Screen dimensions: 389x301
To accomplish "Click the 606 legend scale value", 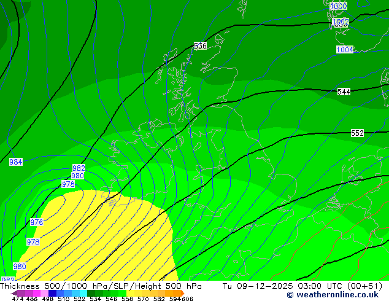I will [x=187, y=299].
